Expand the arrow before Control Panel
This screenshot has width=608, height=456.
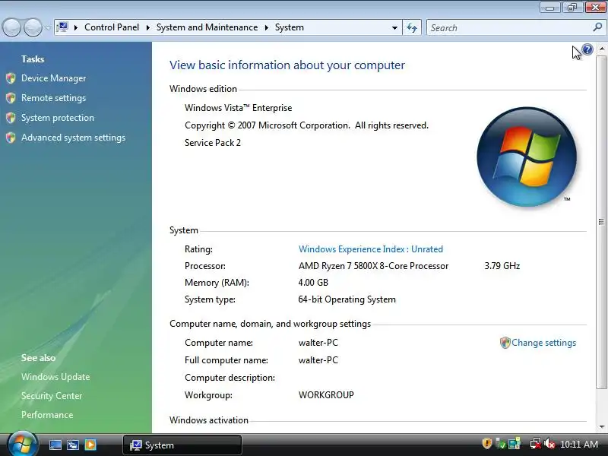[x=76, y=27]
